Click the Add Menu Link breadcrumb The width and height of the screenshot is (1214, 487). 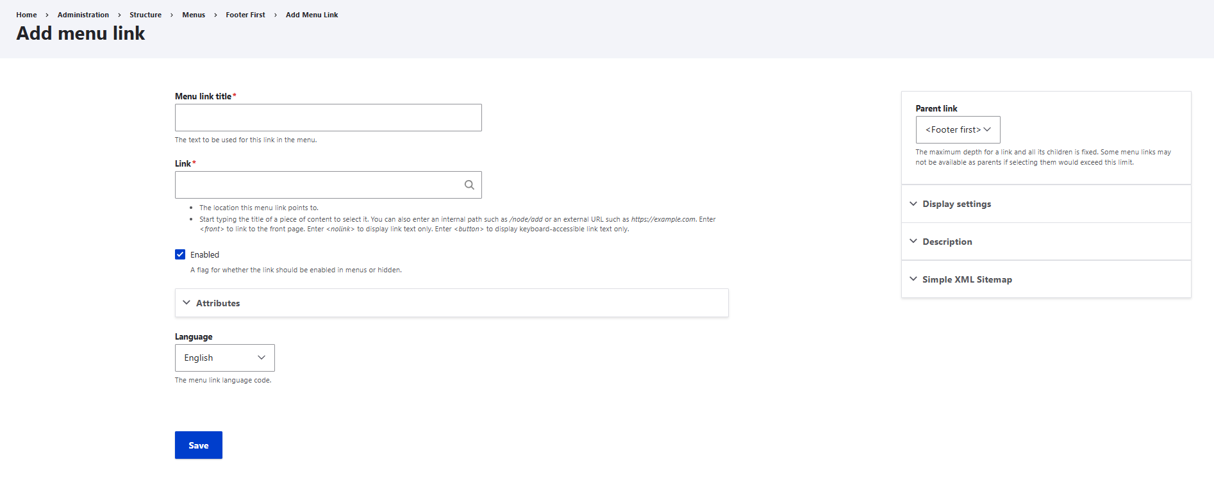312,15
